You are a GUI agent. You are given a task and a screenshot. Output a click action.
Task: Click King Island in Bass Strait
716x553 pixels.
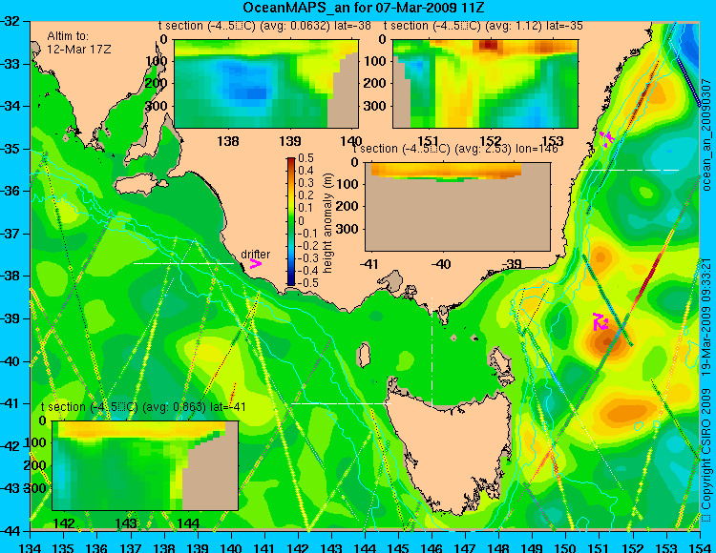[364, 355]
